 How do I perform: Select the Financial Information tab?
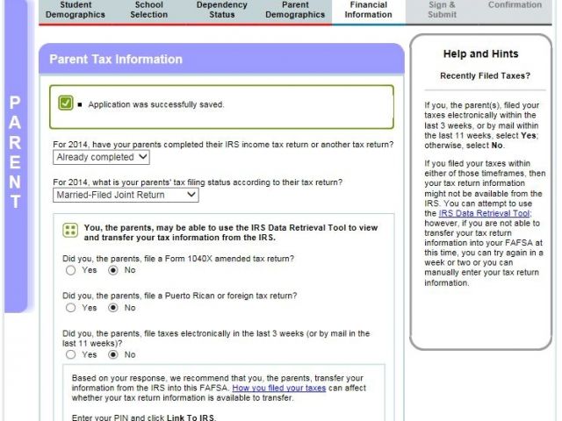tap(368, 10)
